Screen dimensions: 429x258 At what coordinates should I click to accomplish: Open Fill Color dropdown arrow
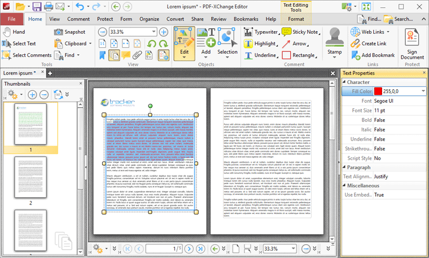pyautogui.click(x=423, y=91)
